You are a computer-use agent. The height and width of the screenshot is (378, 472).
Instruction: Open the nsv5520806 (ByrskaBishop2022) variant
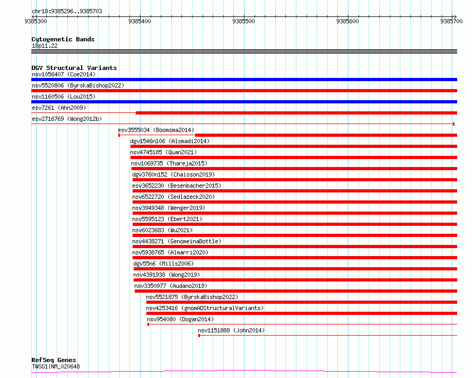tap(78, 85)
